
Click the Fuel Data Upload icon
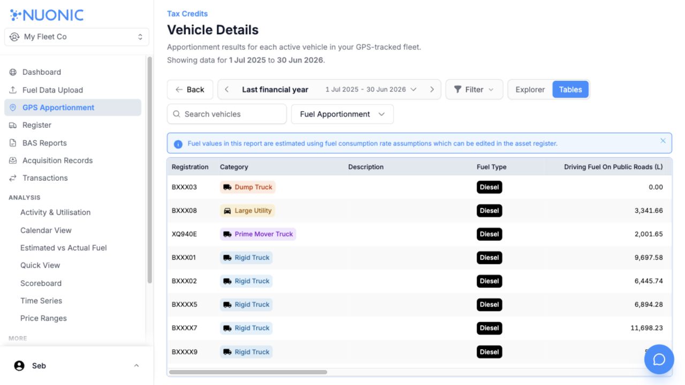coord(13,90)
